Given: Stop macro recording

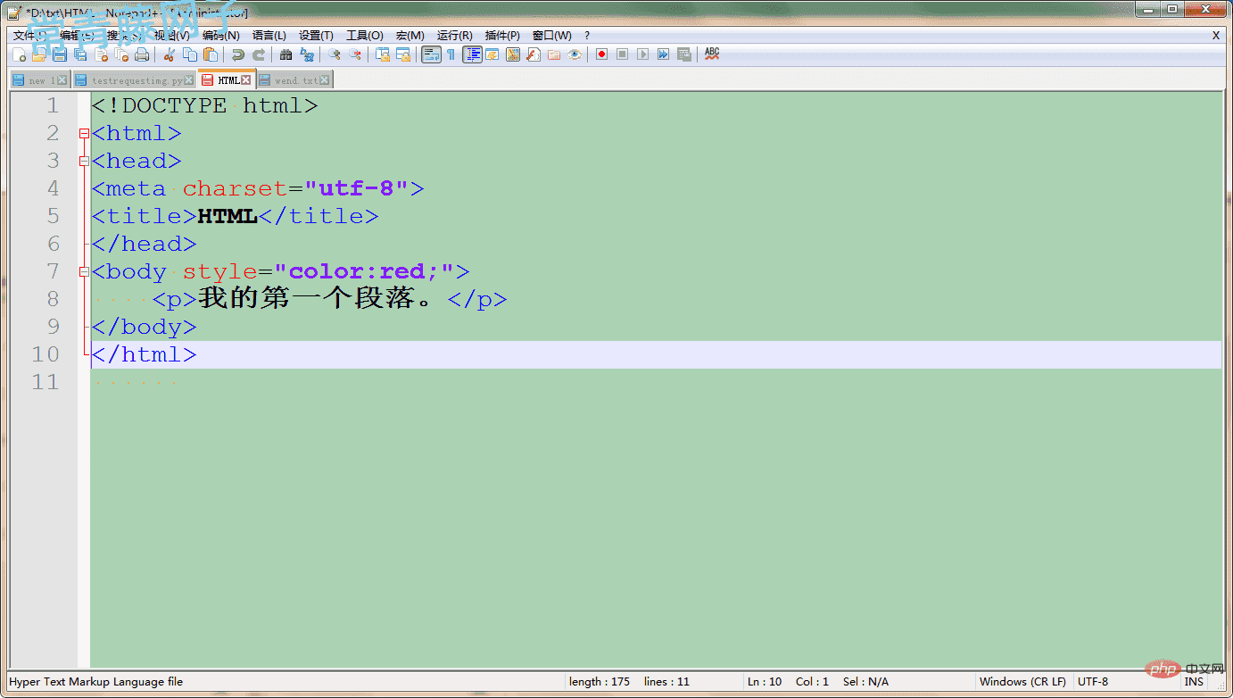Looking at the screenshot, I should coord(622,54).
